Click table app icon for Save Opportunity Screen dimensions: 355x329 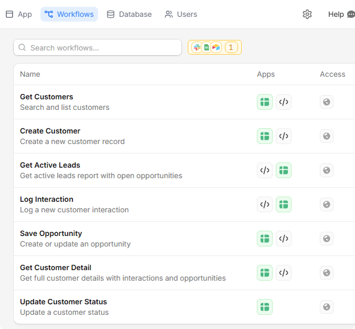tap(265, 239)
